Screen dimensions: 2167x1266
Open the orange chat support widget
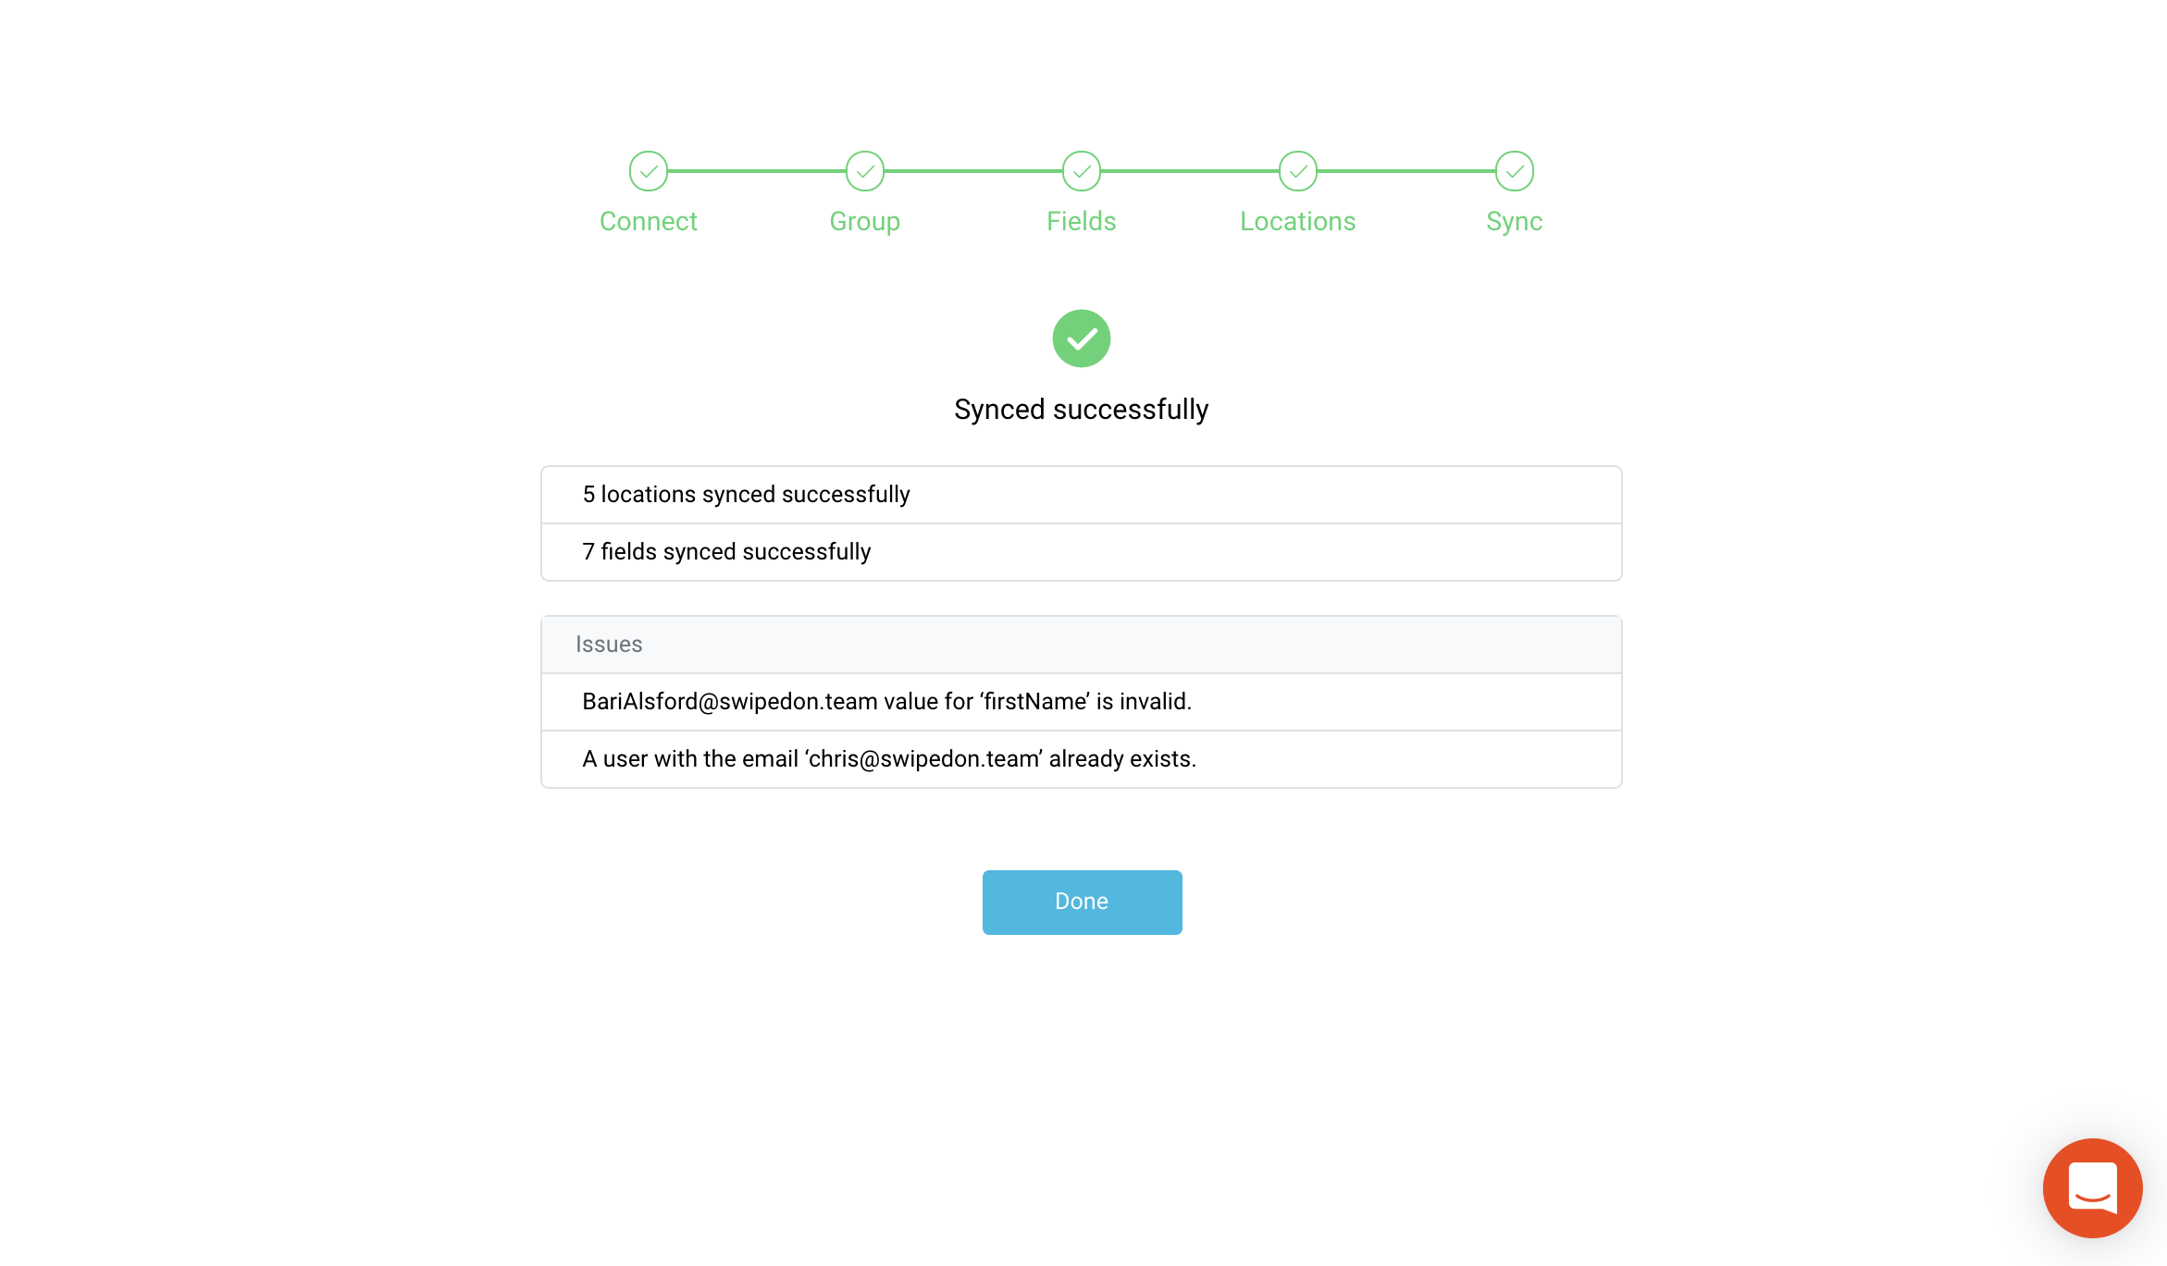pyautogui.click(x=2093, y=1188)
